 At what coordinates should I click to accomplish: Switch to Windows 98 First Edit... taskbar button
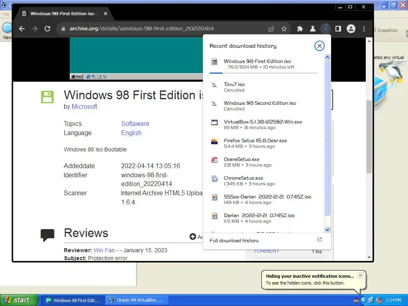click(73, 300)
